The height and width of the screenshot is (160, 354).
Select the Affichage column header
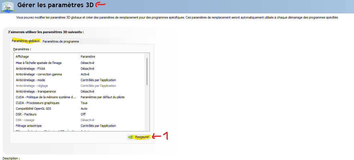tap(46, 57)
